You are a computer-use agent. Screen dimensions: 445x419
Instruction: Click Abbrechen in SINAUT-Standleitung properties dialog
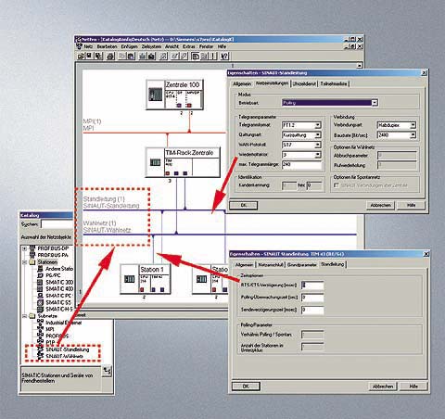coord(381,205)
